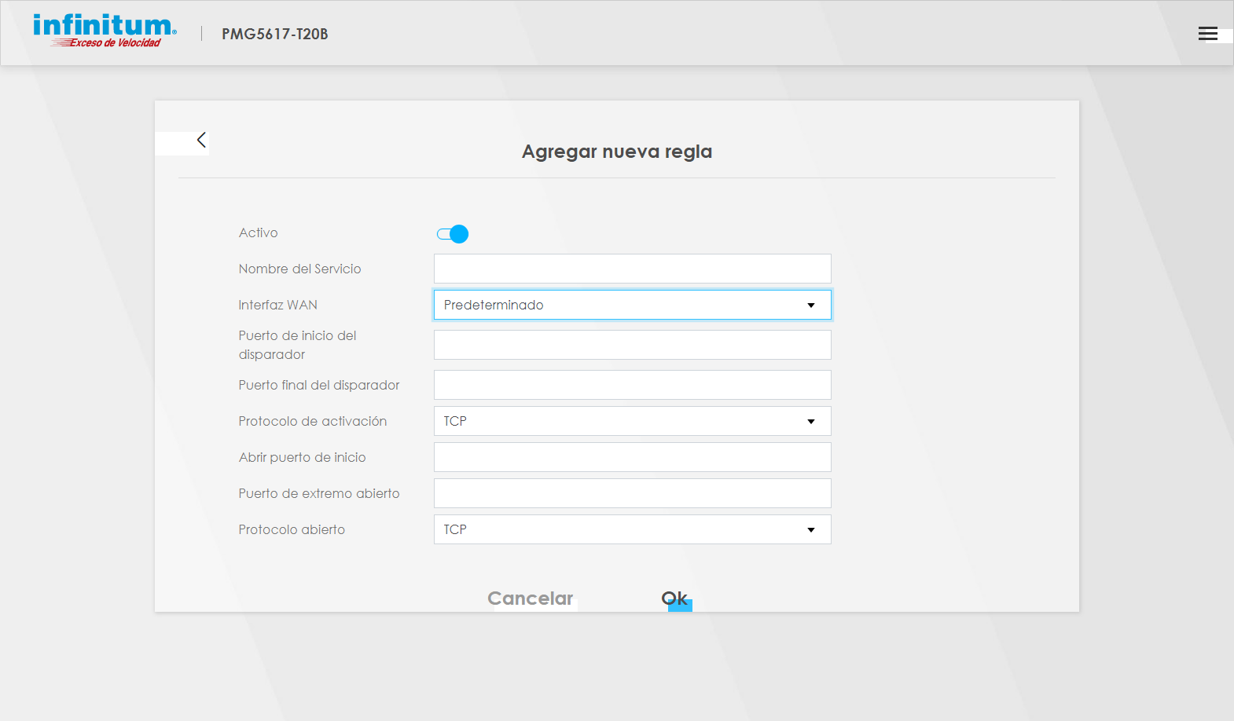Viewport: 1234px width, 721px height.
Task: Click the Abrir puerto de inicio field
Action: pos(632,457)
